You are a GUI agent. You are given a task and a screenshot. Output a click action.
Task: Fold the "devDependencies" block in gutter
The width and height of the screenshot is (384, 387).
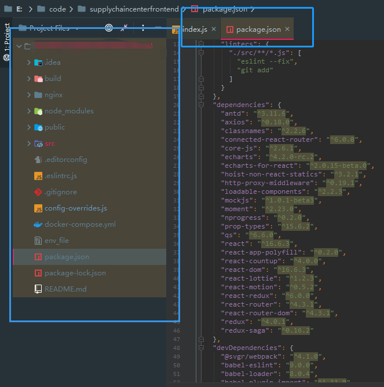[201, 348]
